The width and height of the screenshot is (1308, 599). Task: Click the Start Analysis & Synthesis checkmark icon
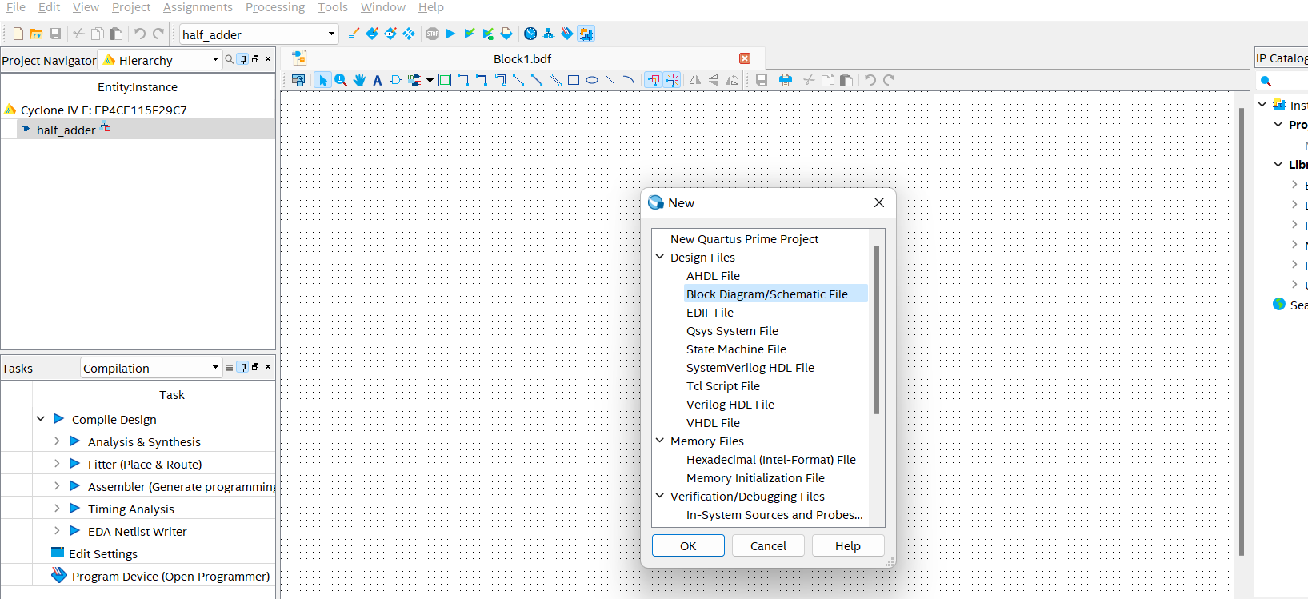470,34
